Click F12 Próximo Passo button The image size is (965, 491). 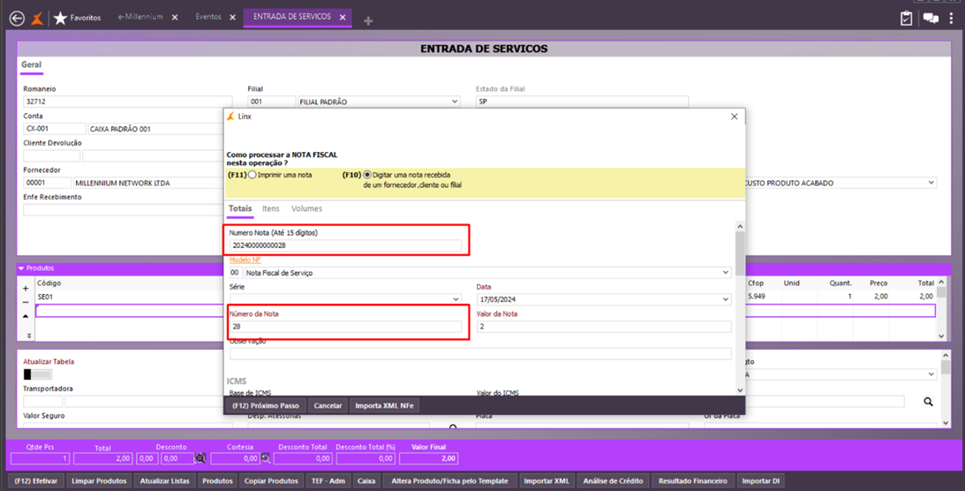[x=266, y=405]
